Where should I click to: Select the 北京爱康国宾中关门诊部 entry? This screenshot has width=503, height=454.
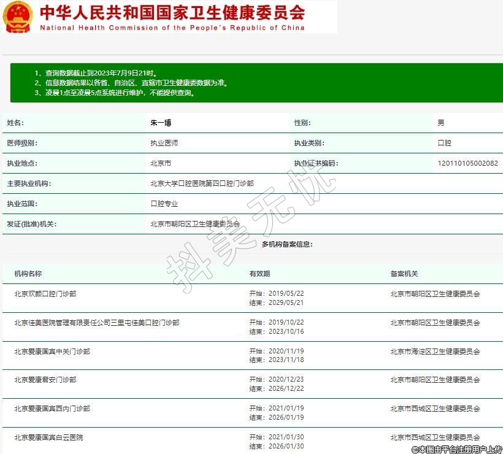tap(52, 352)
